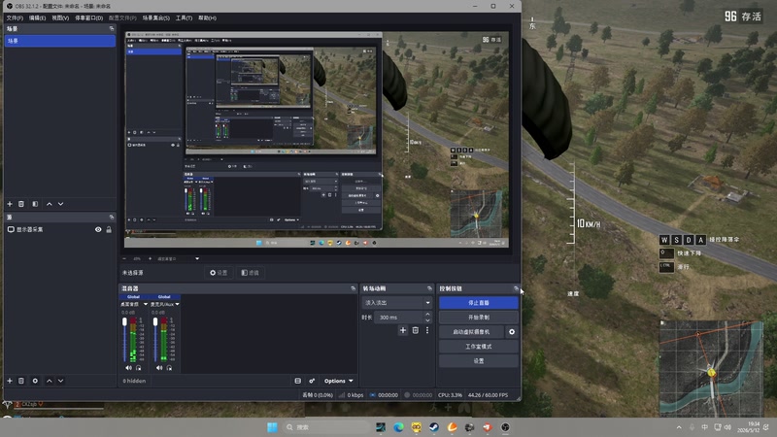This screenshot has width=777, height=437.
Task: Zoom out the preview with minus icon
Action: [124, 258]
